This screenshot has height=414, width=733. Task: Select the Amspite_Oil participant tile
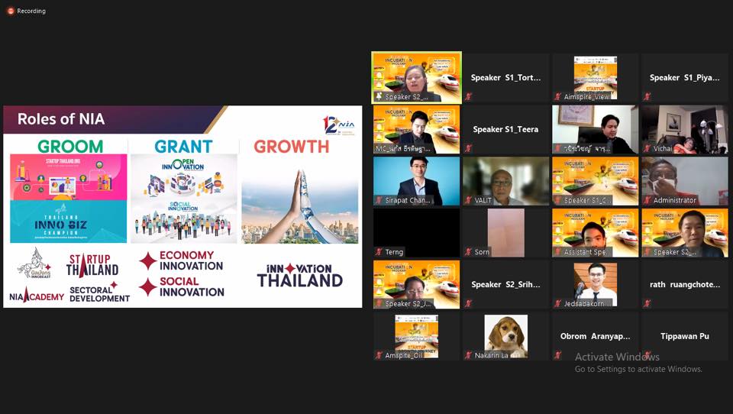tap(417, 336)
